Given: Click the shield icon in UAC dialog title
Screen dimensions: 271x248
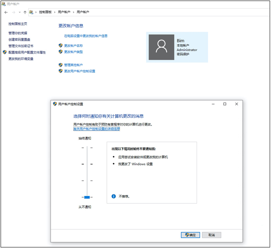Looking at the screenshot, I should coord(55,104).
